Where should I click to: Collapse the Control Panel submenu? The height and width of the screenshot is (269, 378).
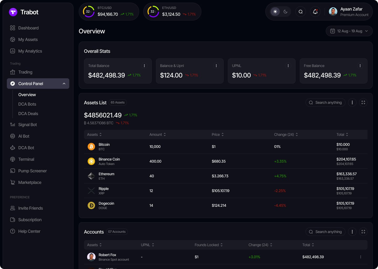(x=64, y=84)
